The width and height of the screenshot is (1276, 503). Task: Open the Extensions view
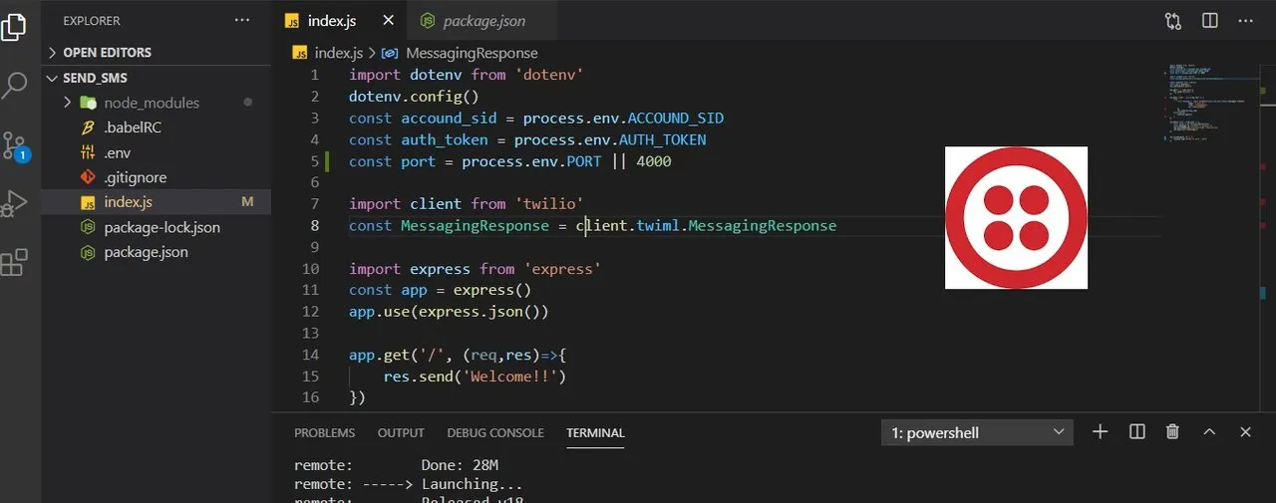pos(14,263)
